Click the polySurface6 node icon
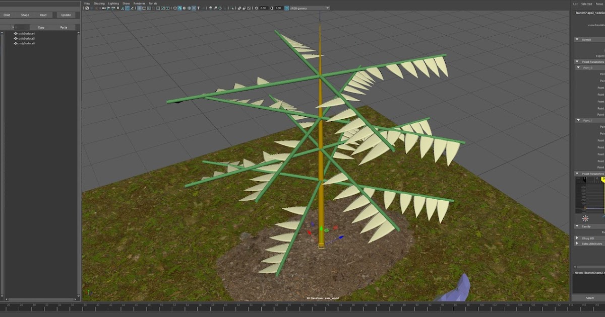605x317 pixels. [x=15, y=43]
